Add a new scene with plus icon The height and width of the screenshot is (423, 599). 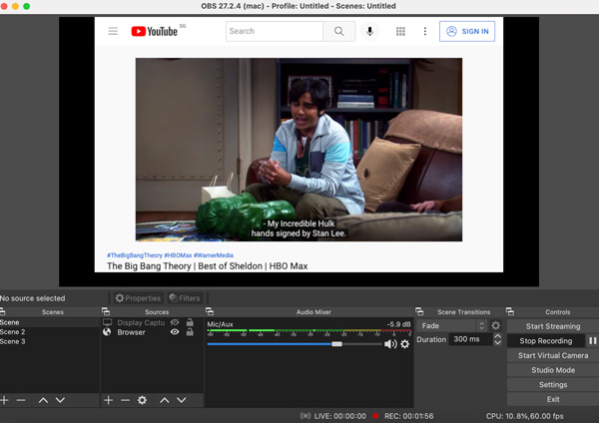pyautogui.click(x=4, y=400)
